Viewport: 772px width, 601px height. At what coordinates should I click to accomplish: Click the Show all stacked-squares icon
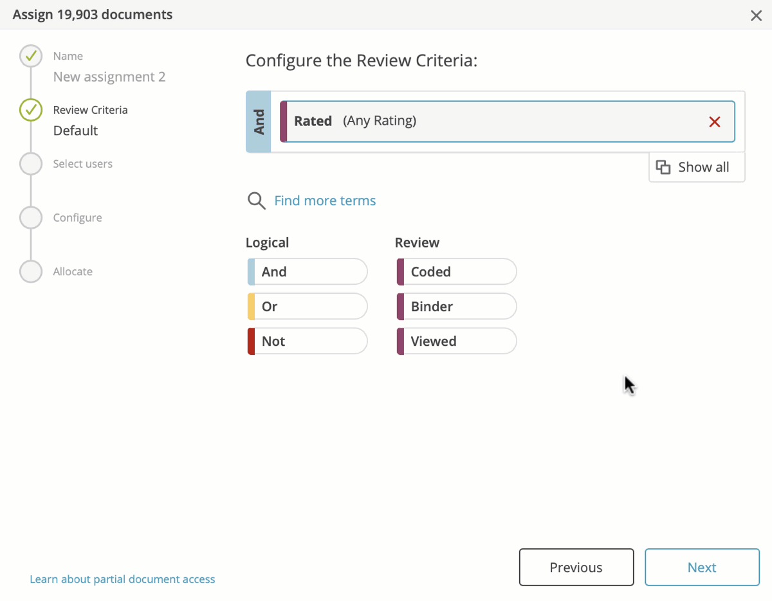(663, 167)
